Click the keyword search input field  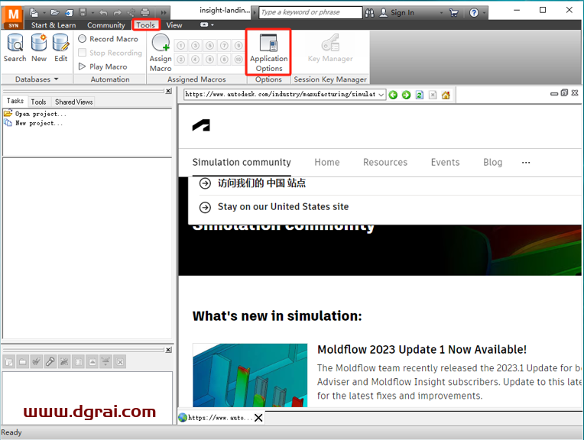(x=310, y=12)
